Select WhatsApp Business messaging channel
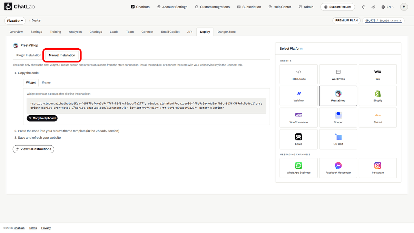The height and width of the screenshot is (233, 414). click(x=299, y=168)
